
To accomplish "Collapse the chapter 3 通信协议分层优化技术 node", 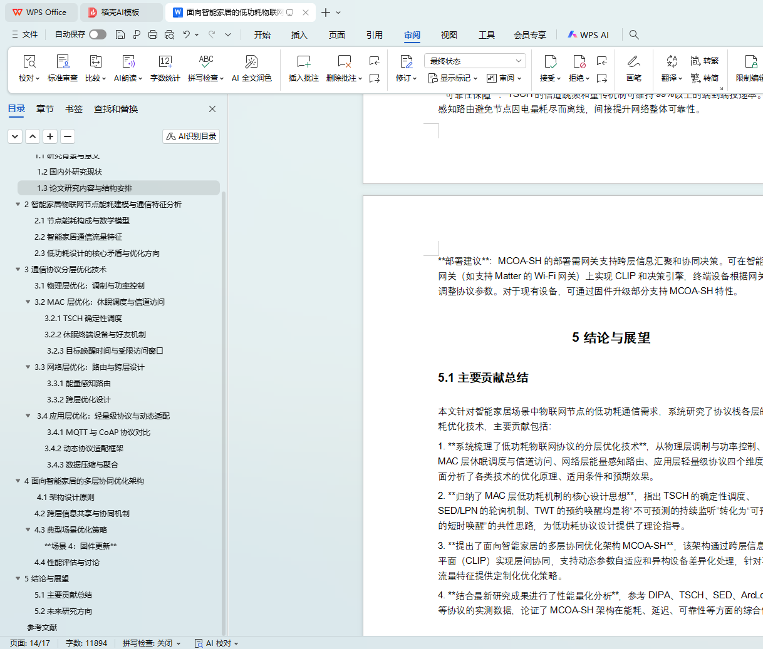I will (x=18, y=270).
